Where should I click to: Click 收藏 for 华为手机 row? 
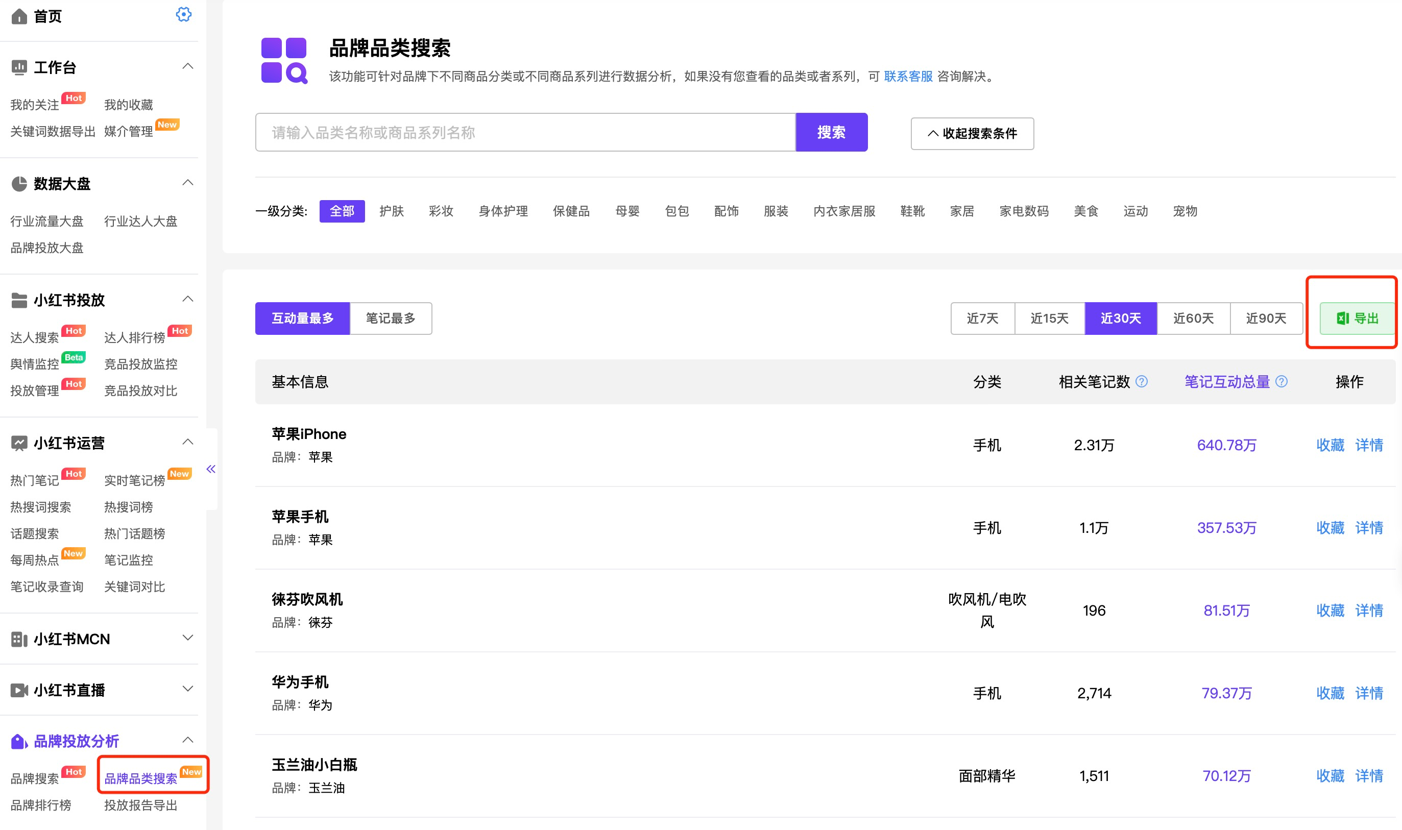click(x=1331, y=694)
